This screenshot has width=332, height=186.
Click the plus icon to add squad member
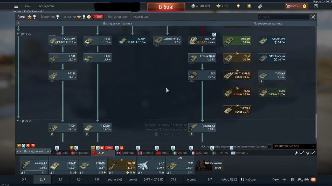[x=284, y=180]
